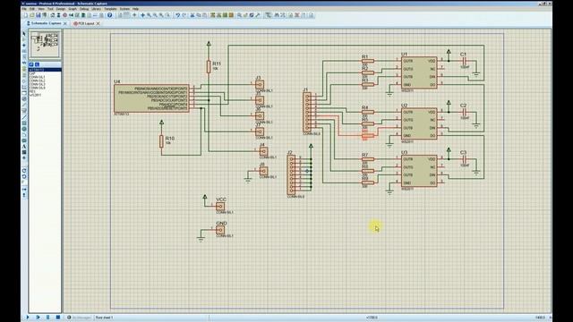
Task: Start simulation with the Play button
Action: (28, 318)
